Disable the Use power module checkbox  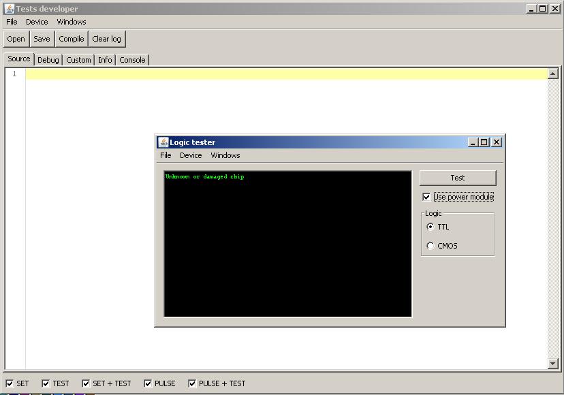[427, 197]
